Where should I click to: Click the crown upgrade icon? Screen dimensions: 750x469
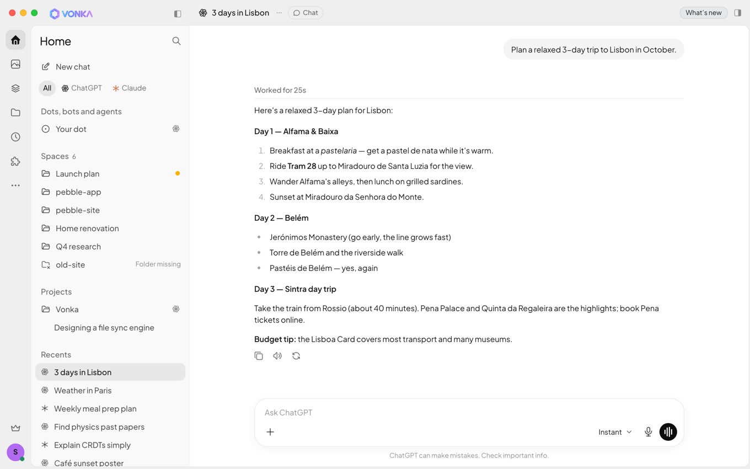(x=15, y=428)
